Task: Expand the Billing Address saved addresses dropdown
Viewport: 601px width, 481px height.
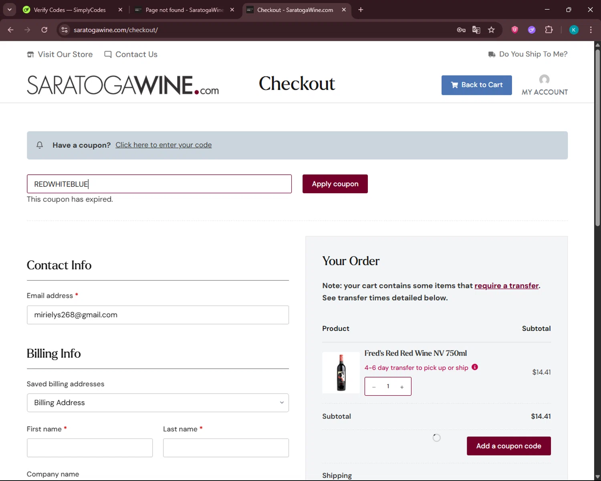Action: [x=158, y=403]
